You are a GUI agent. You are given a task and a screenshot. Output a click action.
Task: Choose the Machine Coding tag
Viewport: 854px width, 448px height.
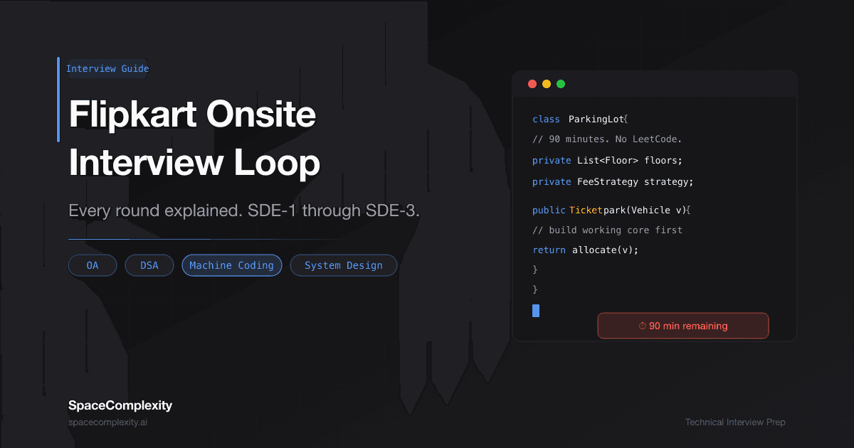point(232,265)
